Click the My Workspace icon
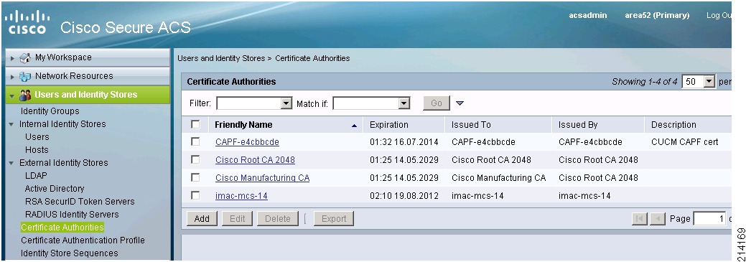746x262 pixels. tap(25, 58)
